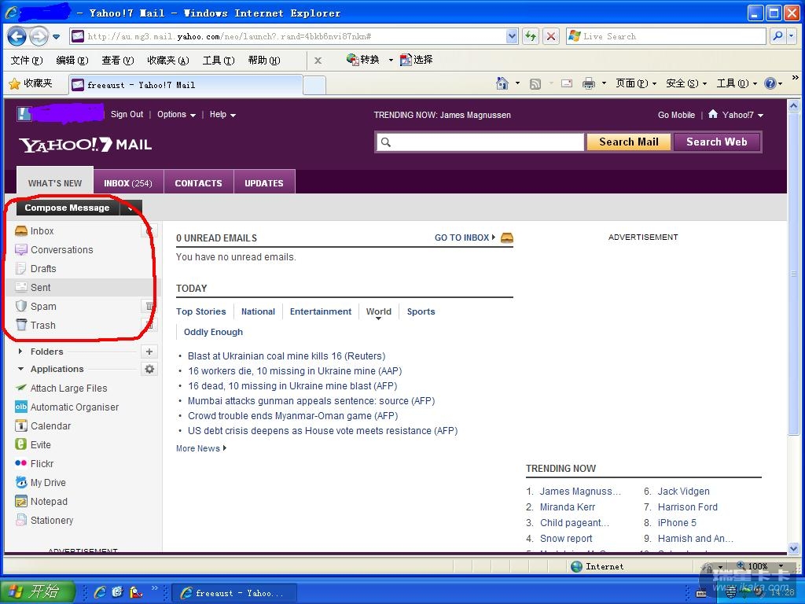Open the Options dropdown menu
The width and height of the screenshot is (805, 604).
click(x=176, y=115)
